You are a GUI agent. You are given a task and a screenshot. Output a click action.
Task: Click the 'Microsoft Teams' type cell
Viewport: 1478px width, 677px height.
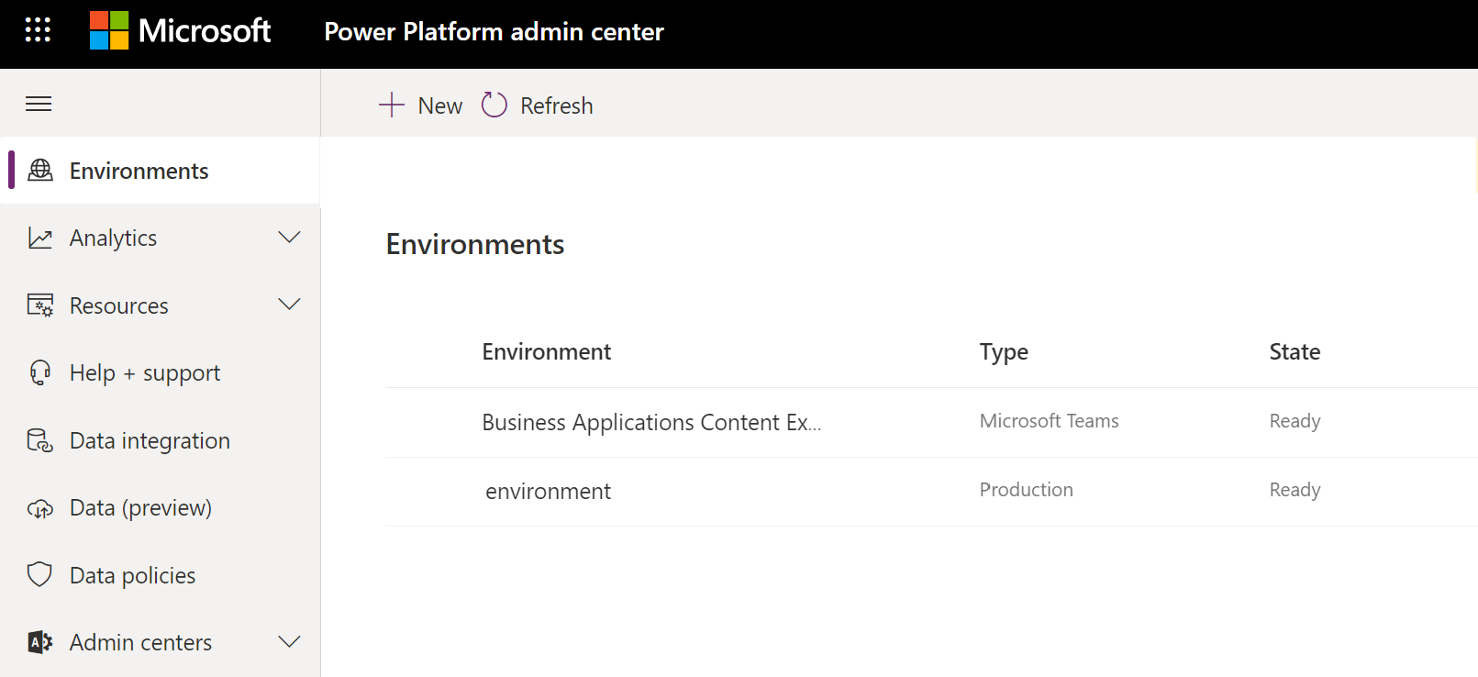tap(1049, 421)
